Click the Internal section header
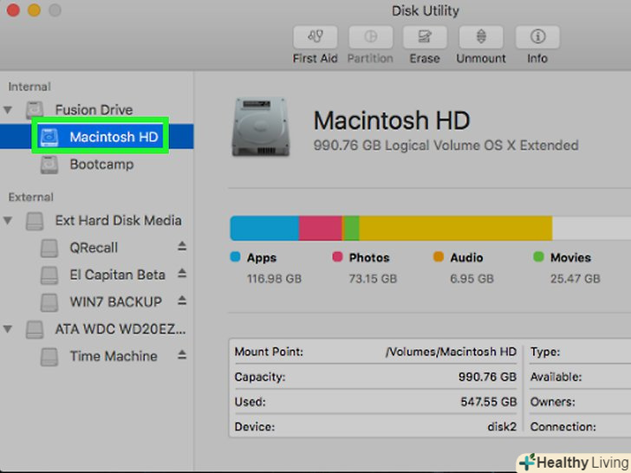The width and height of the screenshot is (631, 473). [x=29, y=87]
